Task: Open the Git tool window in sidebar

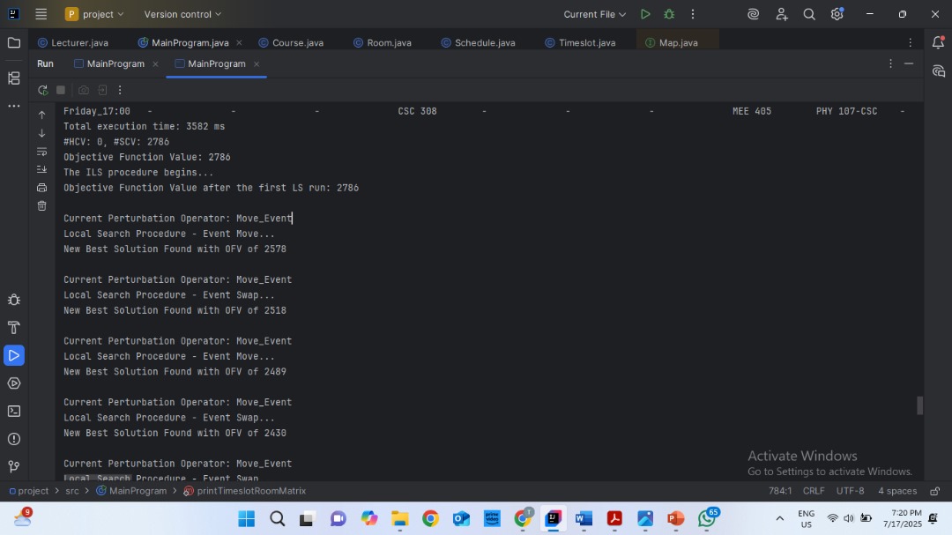Action: (13, 466)
